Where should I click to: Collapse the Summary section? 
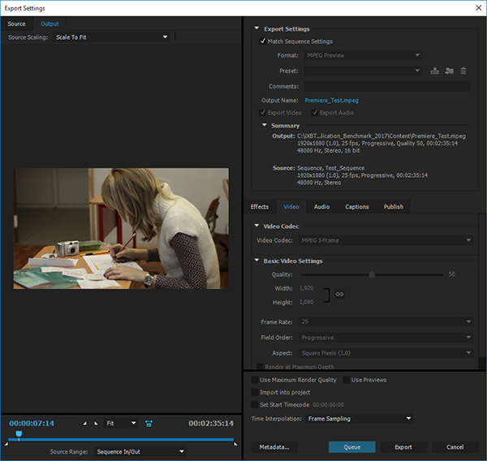point(265,126)
